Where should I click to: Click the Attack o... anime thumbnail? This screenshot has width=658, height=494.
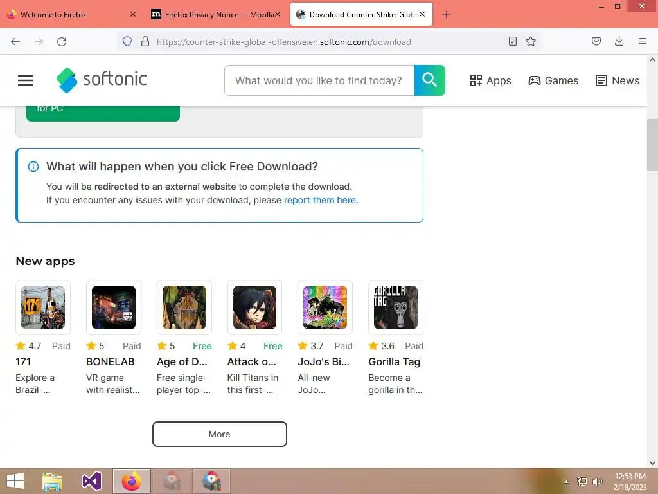point(254,307)
